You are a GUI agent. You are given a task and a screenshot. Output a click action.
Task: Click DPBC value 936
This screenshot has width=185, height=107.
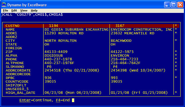point(48,78)
